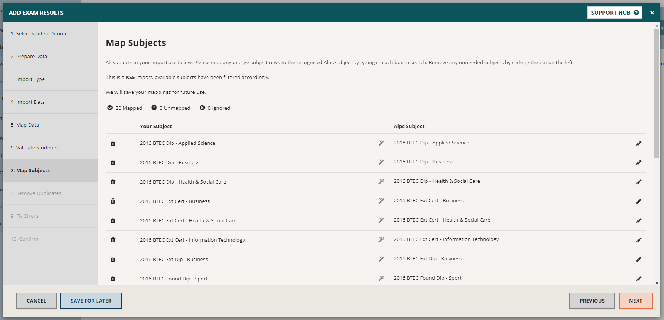Delete the BTEC Dip Applied Science row
The width and height of the screenshot is (664, 320).
(x=113, y=143)
